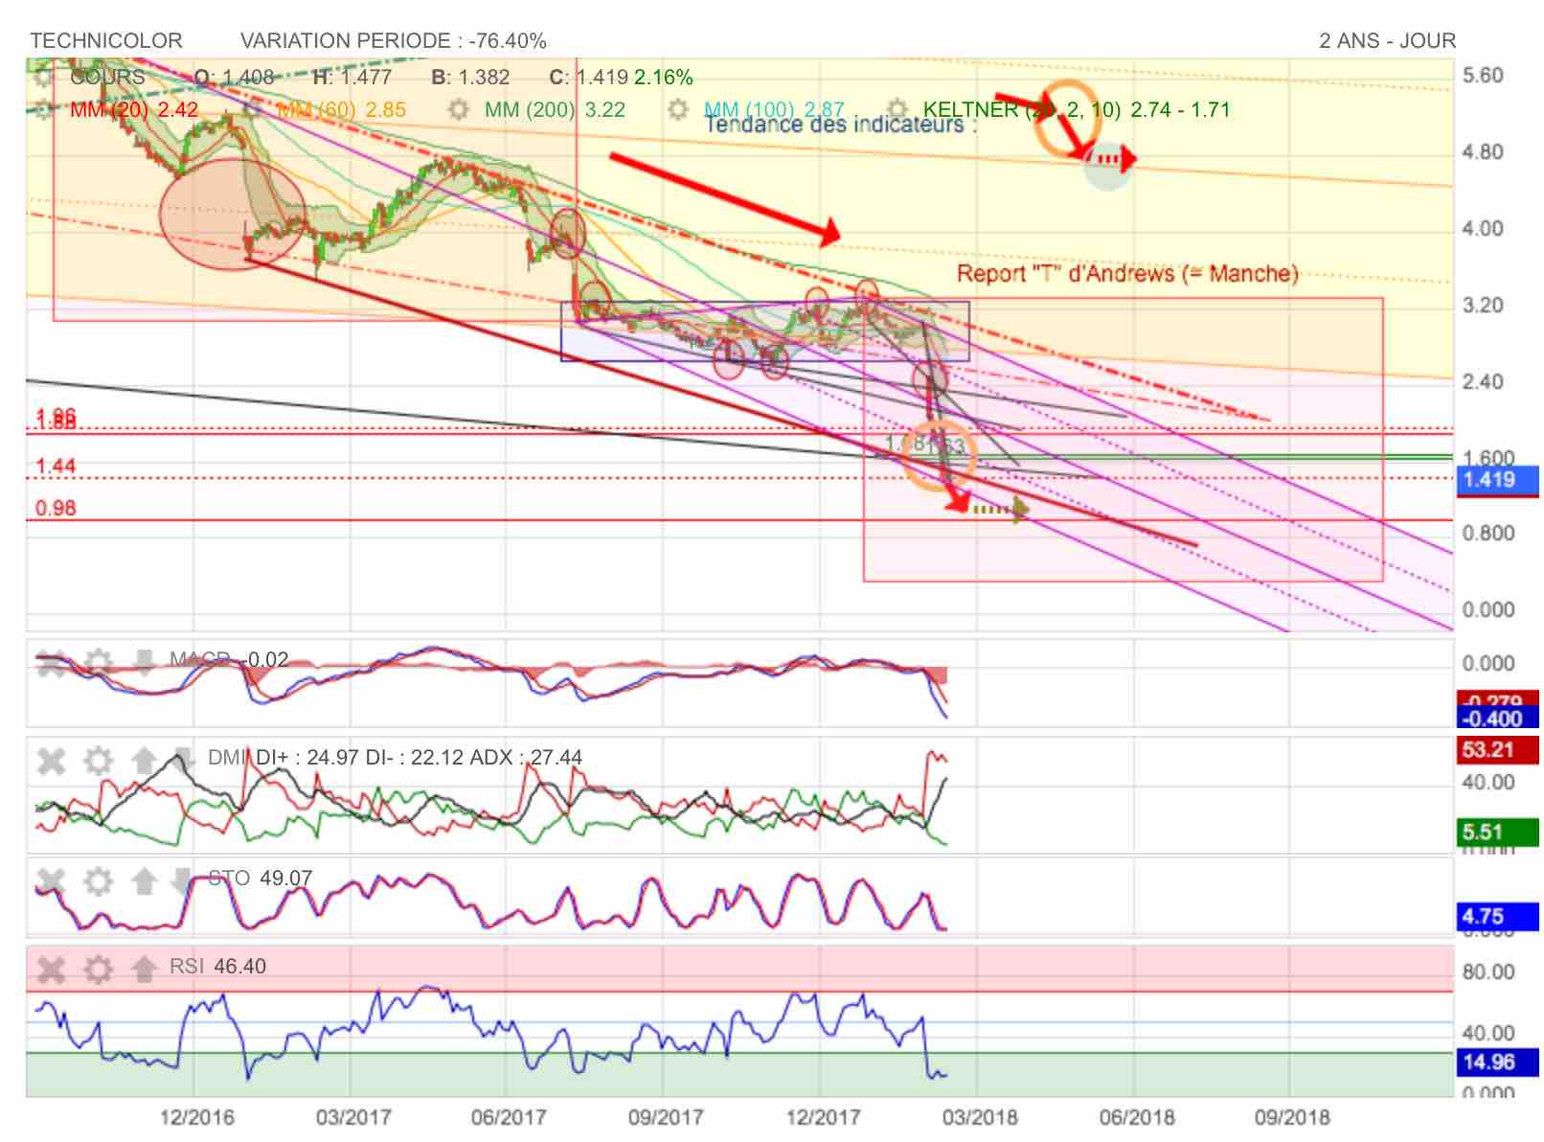The image size is (1544, 1142).
Task: Open RSI indicator settings gear
Action: point(98,970)
